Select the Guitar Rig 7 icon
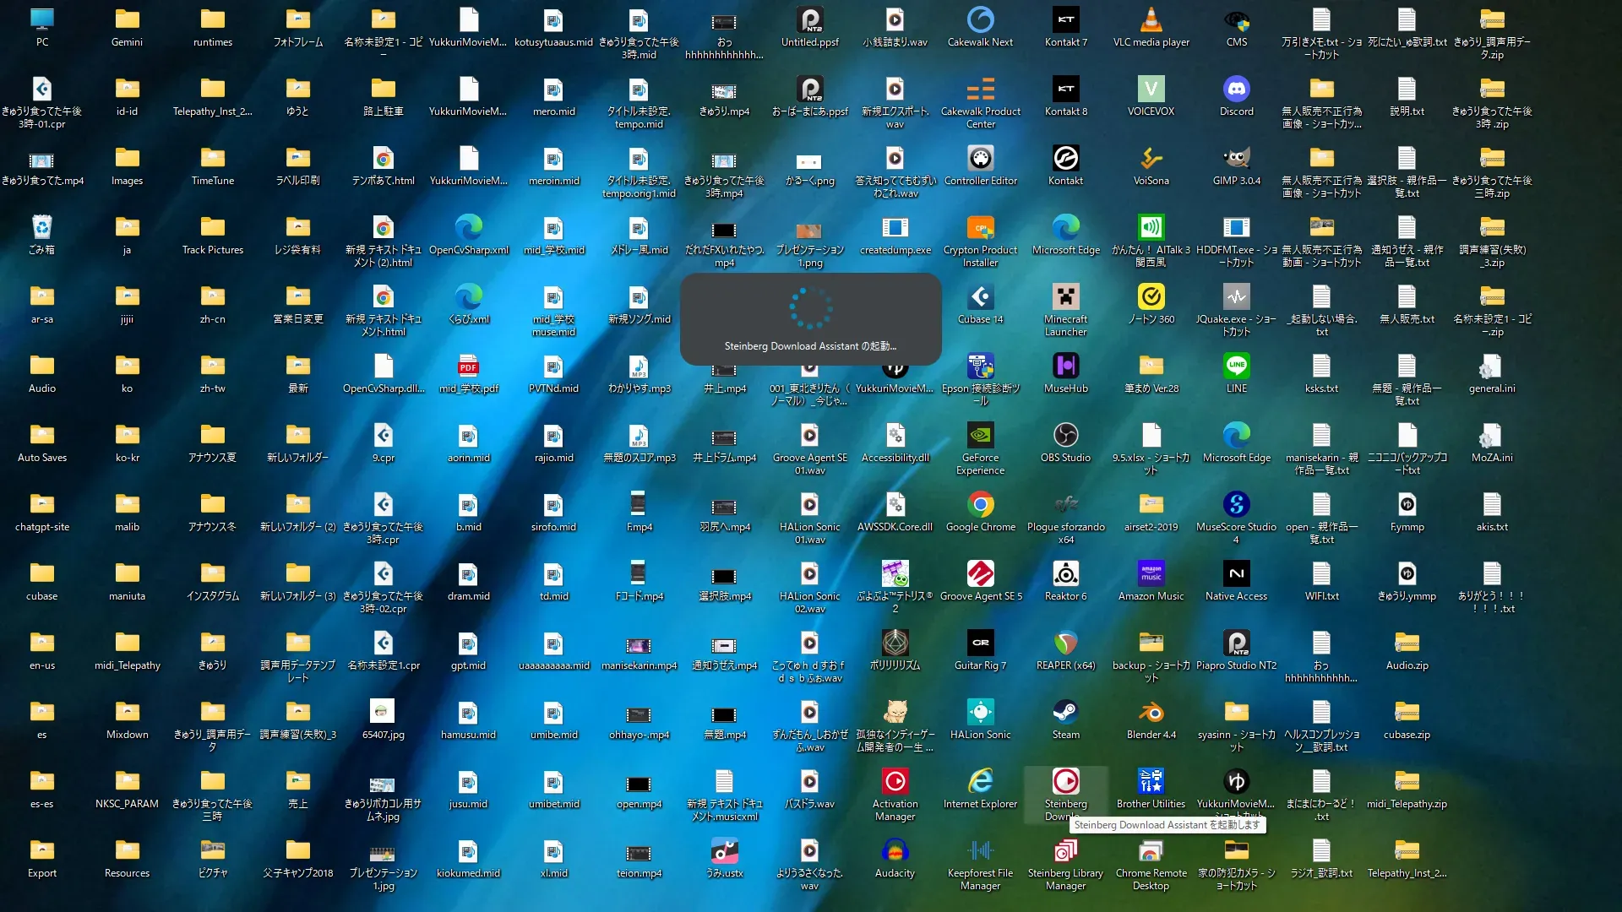1622x912 pixels. coord(980,643)
